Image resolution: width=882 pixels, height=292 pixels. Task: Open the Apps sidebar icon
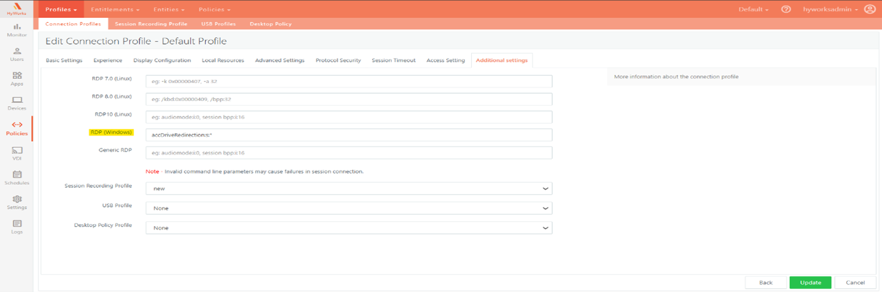click(17, 78)
